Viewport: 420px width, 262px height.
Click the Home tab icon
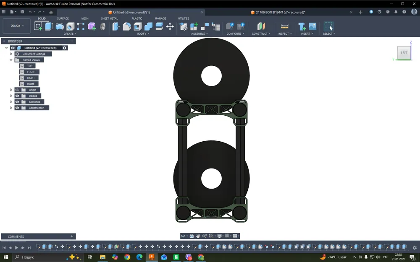point(51,12)
